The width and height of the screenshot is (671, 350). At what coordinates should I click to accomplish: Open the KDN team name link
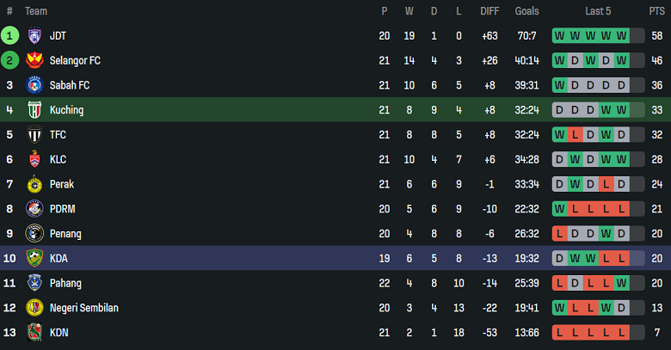(x=60, y=332)
